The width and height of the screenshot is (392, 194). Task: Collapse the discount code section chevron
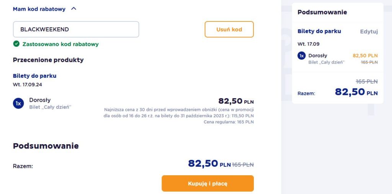[73, 9]
